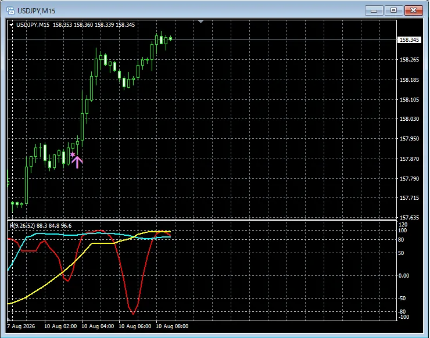The height and width of the screenshot is (338, 430).
Task: Click the 157.635 price scale label
Action: [x=409, y=218]
